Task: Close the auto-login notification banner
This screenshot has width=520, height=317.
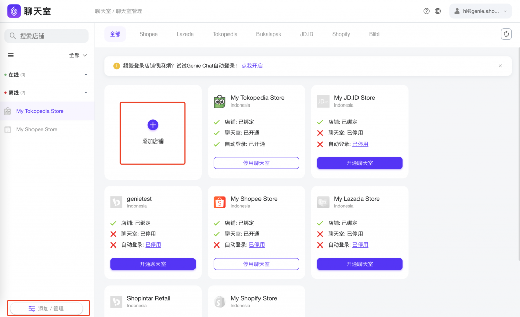Action: coord(500,66)
